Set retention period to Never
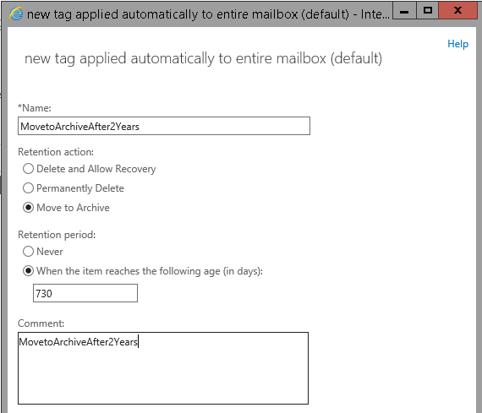 (x=28, y=252)
